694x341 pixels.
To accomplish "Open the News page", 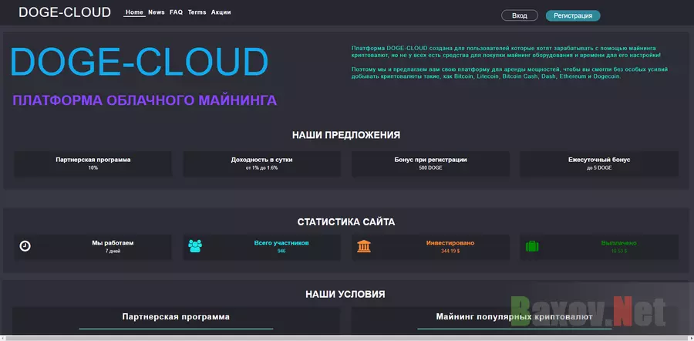I will pos(157,12).
